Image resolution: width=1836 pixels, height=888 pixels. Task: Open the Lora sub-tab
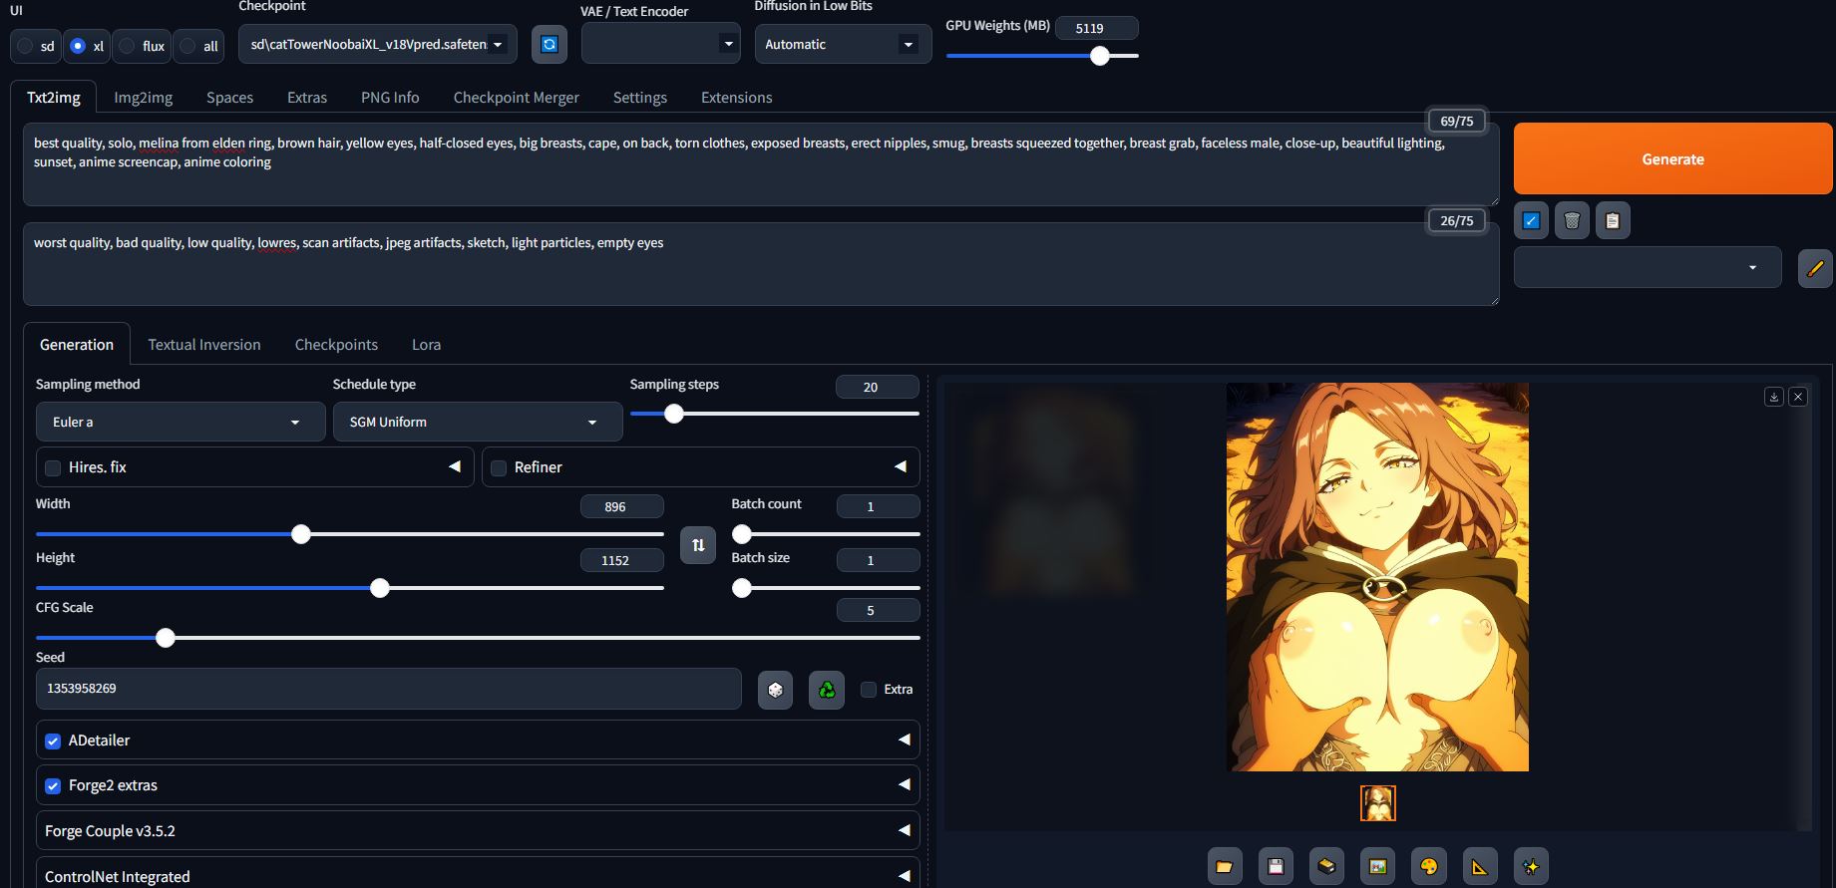(426, 344)
